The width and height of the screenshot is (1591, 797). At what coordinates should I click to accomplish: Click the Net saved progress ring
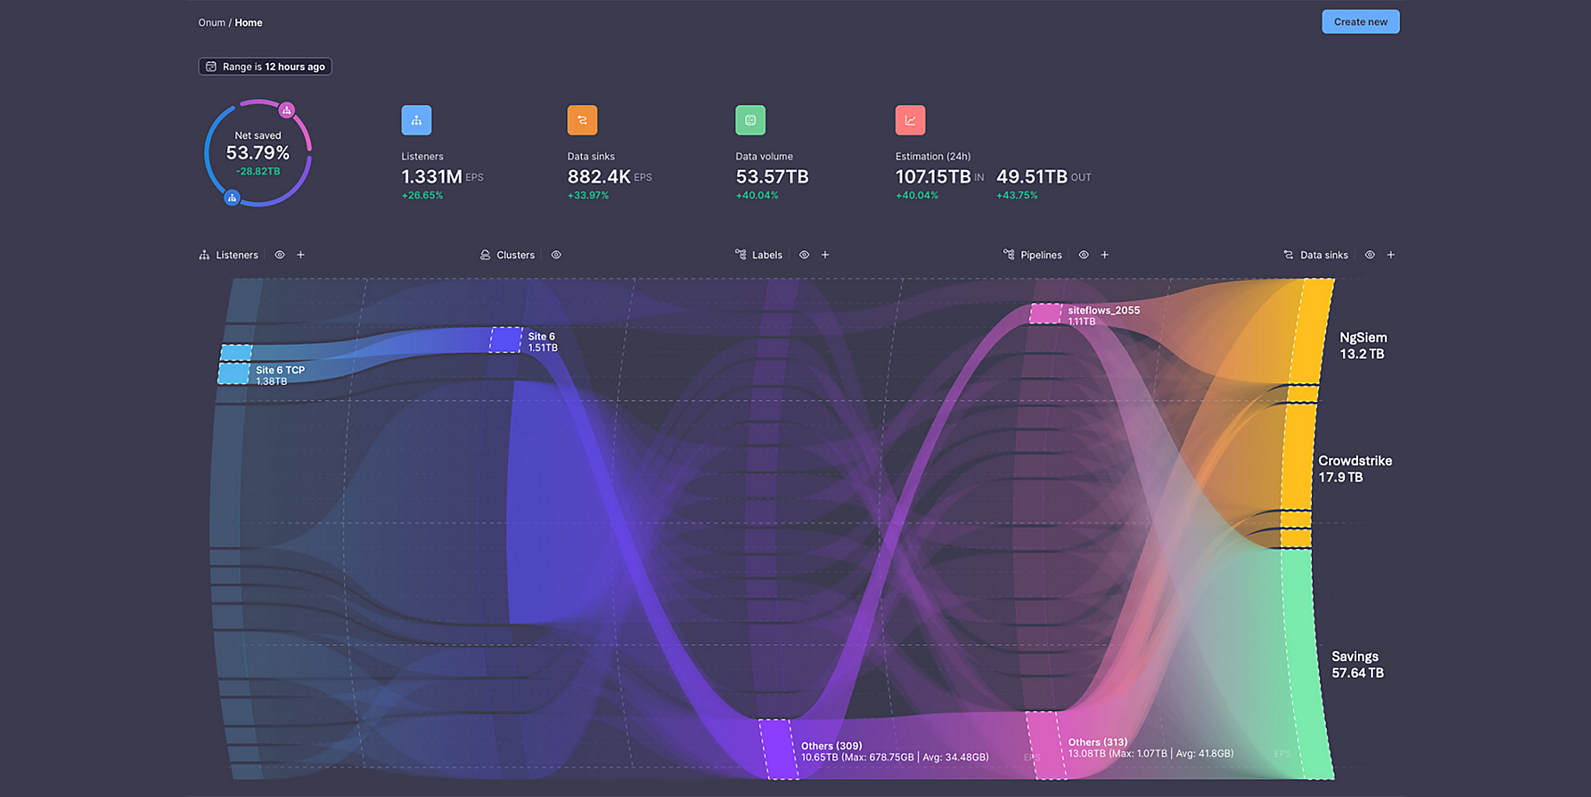pyautogui.click(x=259, y=153)
